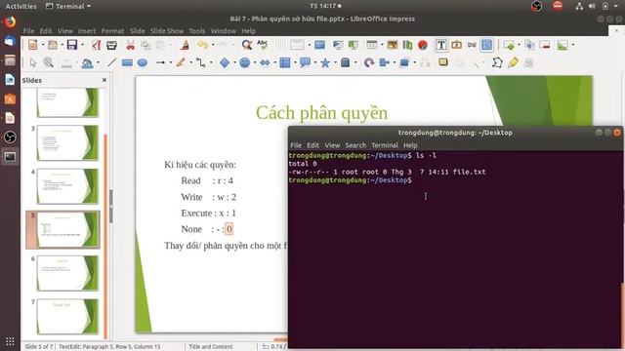Click the Zoom and Pan magnifier icon

click(49, 62)
